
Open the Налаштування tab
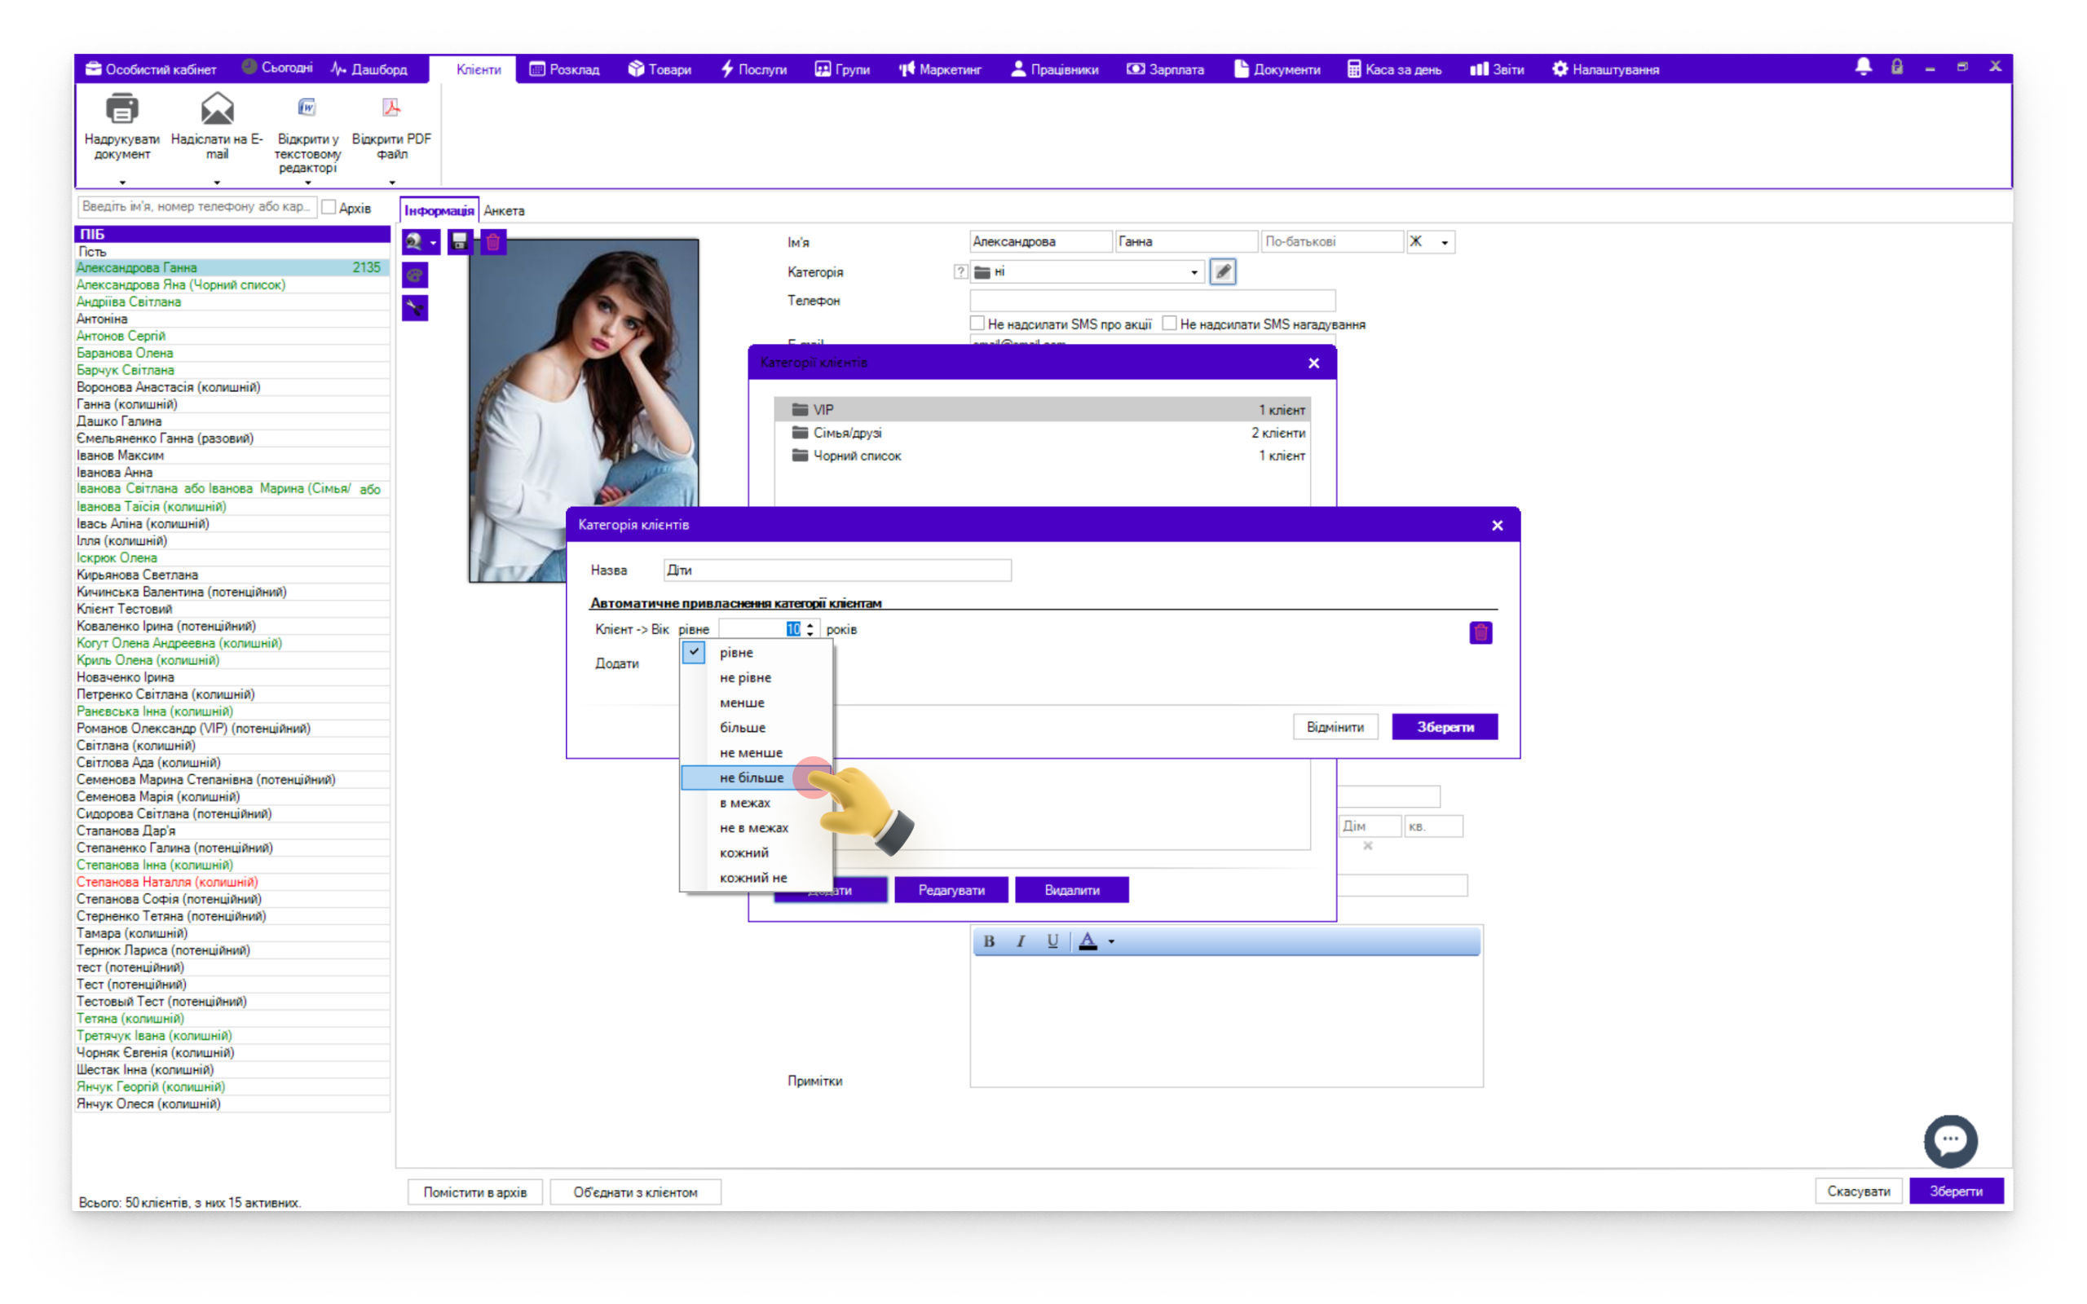click(x=1605, y=69)
